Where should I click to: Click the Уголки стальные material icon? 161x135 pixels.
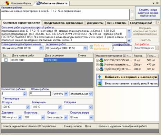(101, 64)
